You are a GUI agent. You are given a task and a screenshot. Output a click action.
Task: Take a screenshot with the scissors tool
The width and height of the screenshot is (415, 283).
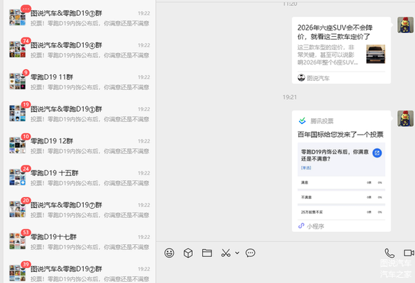tap(225, 253)
